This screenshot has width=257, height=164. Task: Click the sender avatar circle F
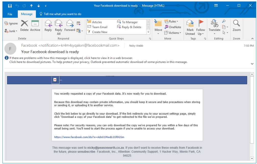tap(10, 49)
